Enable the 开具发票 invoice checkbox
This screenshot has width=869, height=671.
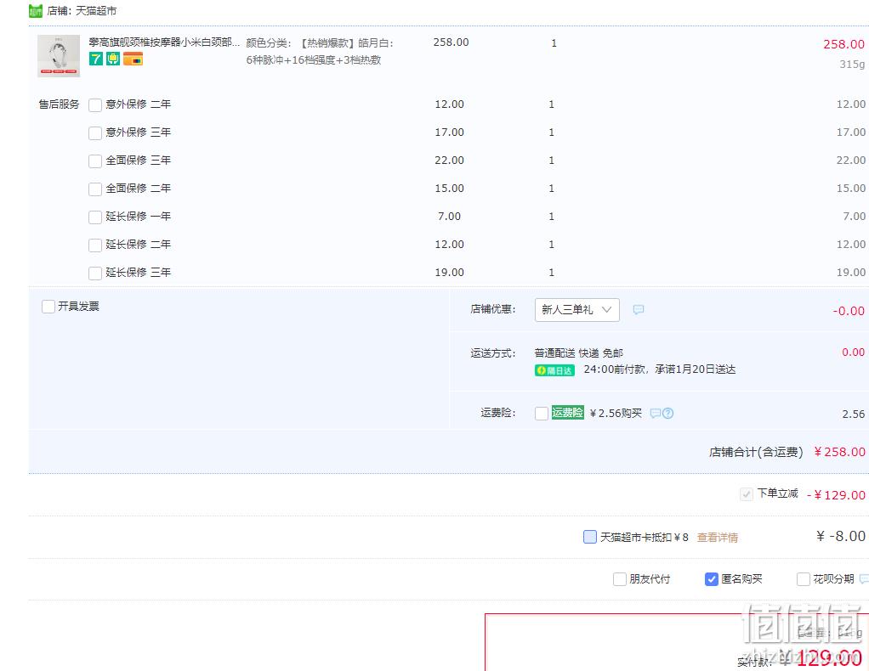click(x=48, y=307)
